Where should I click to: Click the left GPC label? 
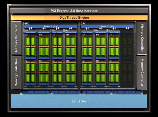click(27, 24)
